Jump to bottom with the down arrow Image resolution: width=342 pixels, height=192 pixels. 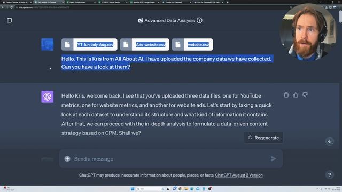point(330,141)
